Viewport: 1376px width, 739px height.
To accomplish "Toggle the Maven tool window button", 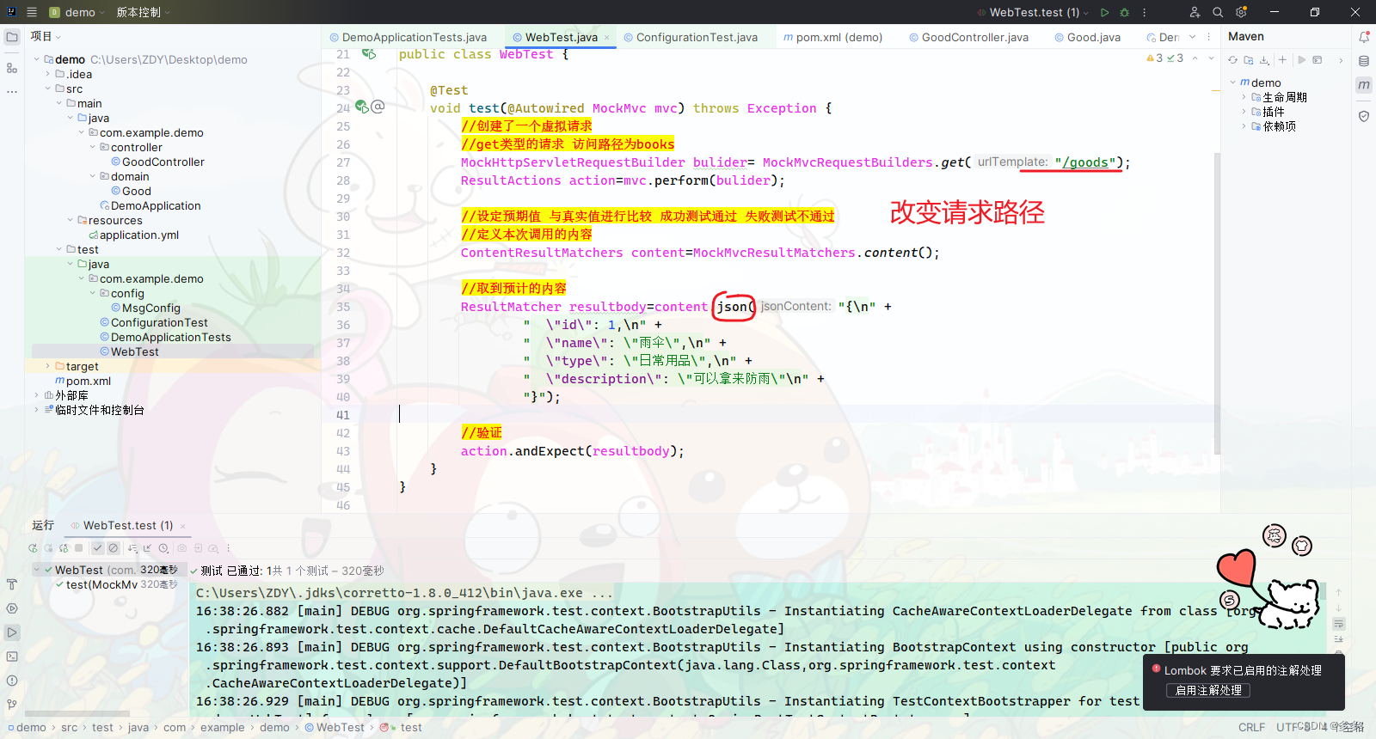I will tap(1364, 85).
